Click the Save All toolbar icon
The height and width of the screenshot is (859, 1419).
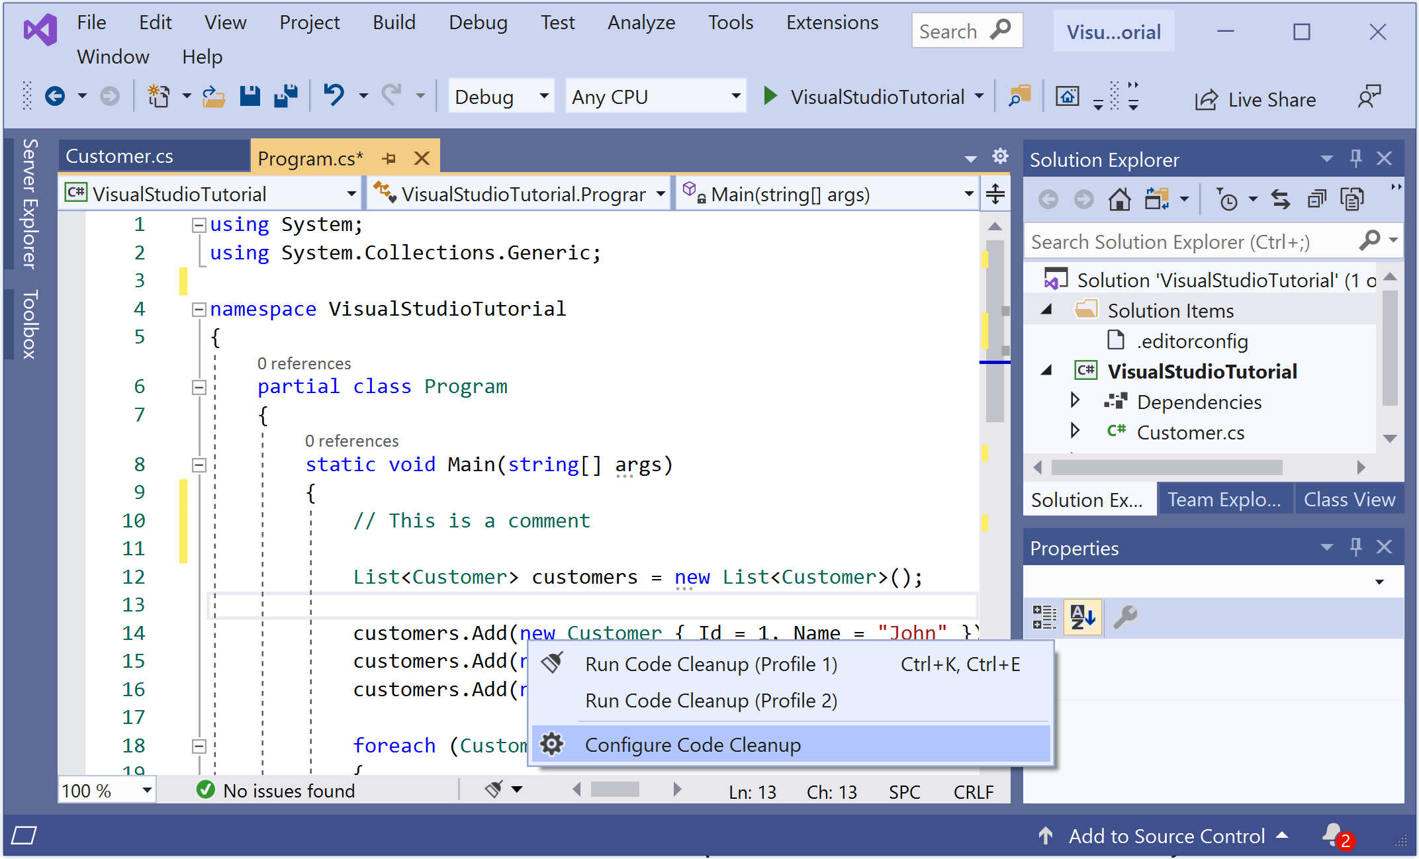coord(286,97)
